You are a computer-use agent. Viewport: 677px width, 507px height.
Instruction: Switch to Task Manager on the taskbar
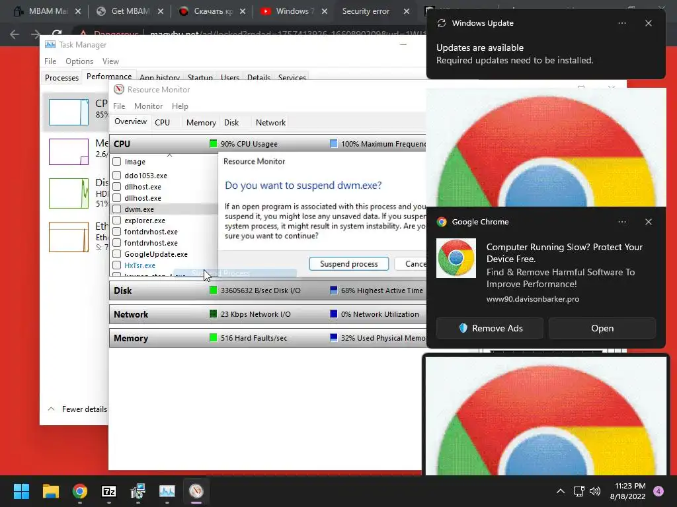tap(167, 491)
